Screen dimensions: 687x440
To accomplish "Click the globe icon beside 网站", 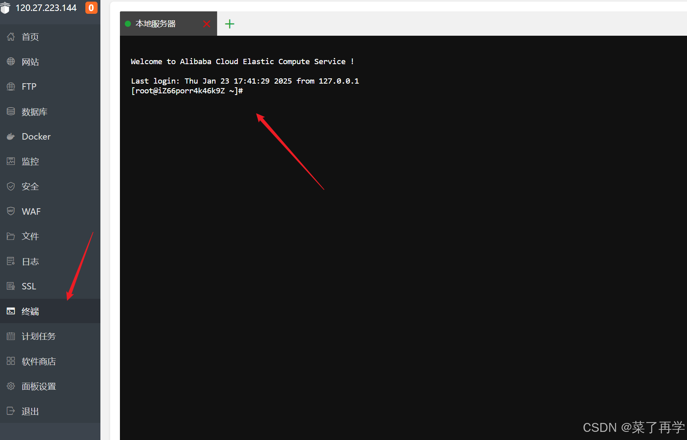I will click(11, 62).
